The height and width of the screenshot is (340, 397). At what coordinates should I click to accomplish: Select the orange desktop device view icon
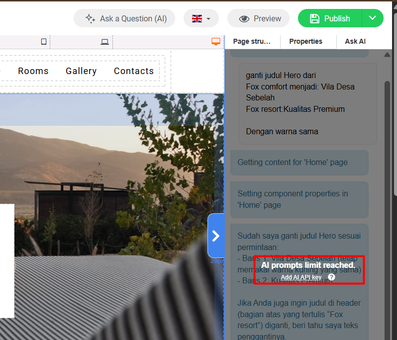(x=216, y=42)
